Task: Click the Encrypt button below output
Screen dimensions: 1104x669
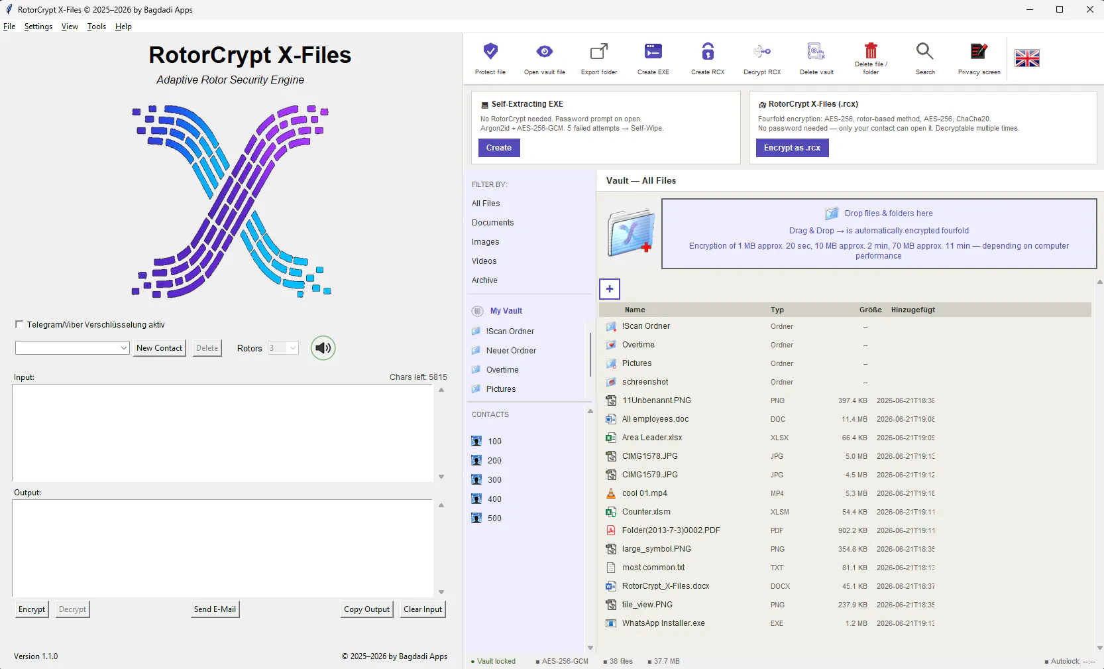Action: coord(32,609)
